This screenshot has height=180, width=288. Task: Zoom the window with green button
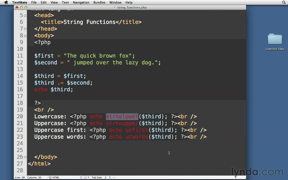click(x=26, y=7)
